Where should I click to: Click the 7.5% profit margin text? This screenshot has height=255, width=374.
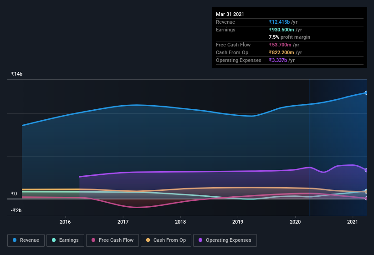[290, 37]
